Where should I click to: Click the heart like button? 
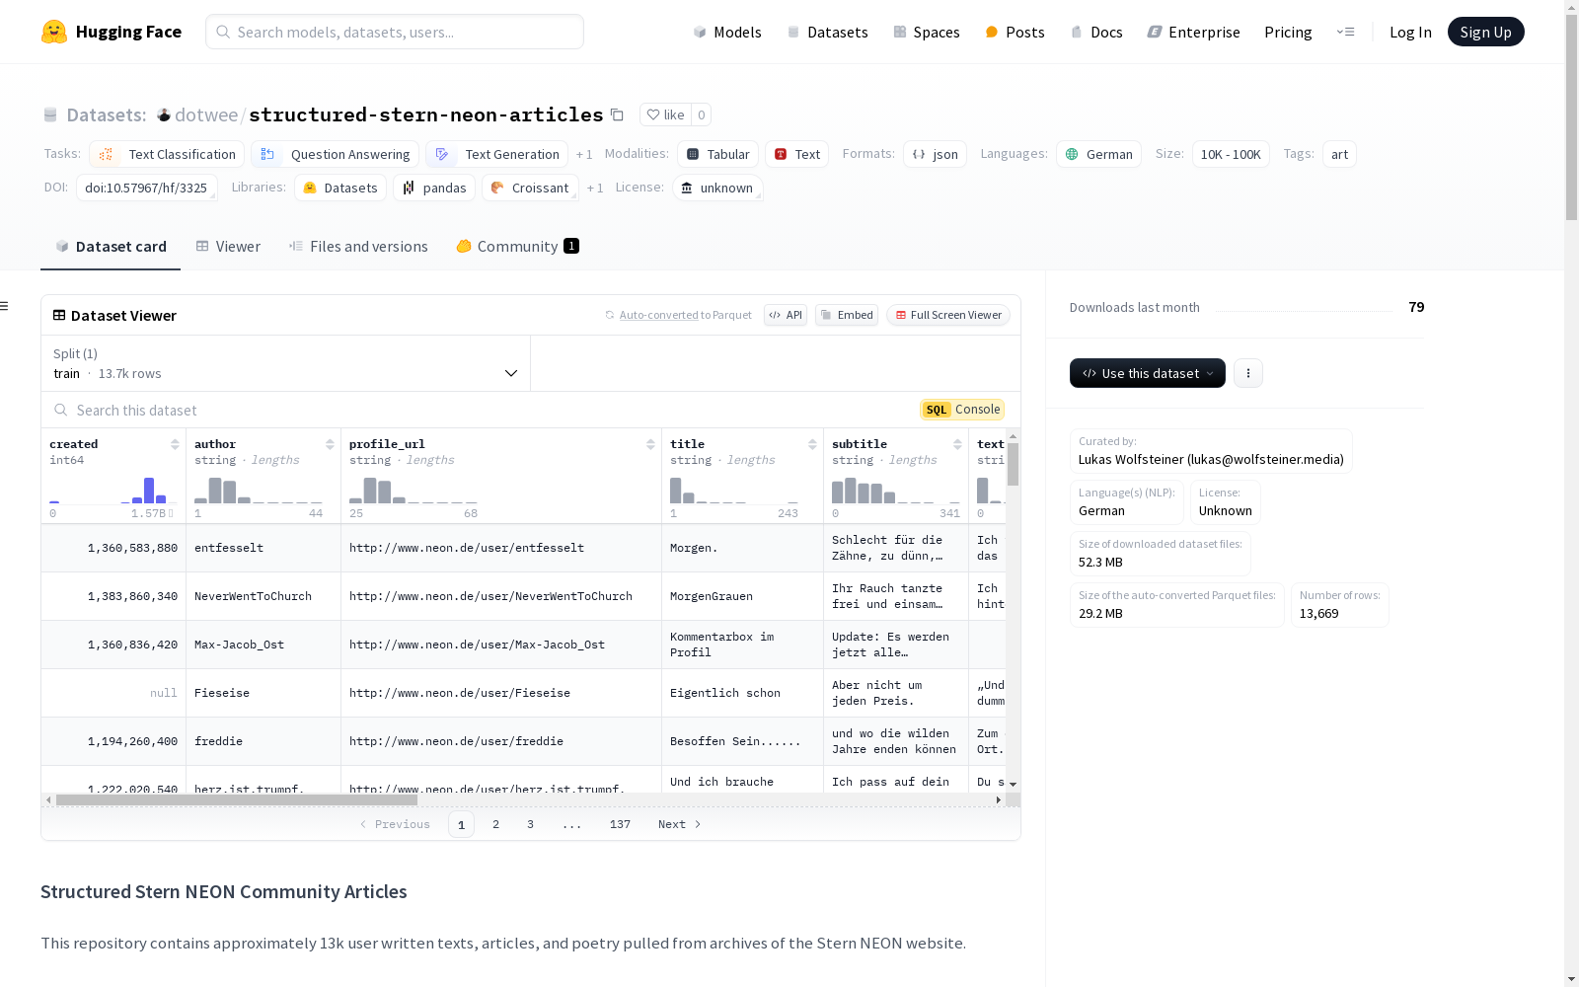pyautogui.click(x=665, y=114)
